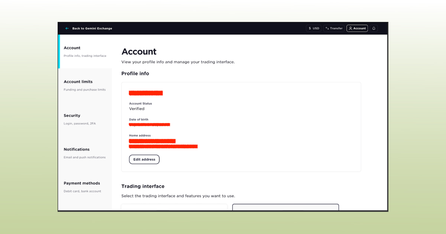This screenshot has width=446, height=234.
Task: Click the back arrow icon
Action: [67, 29]
